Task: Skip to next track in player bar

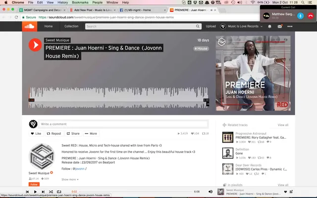Action: pyautogui.click(x=43, y=192)
